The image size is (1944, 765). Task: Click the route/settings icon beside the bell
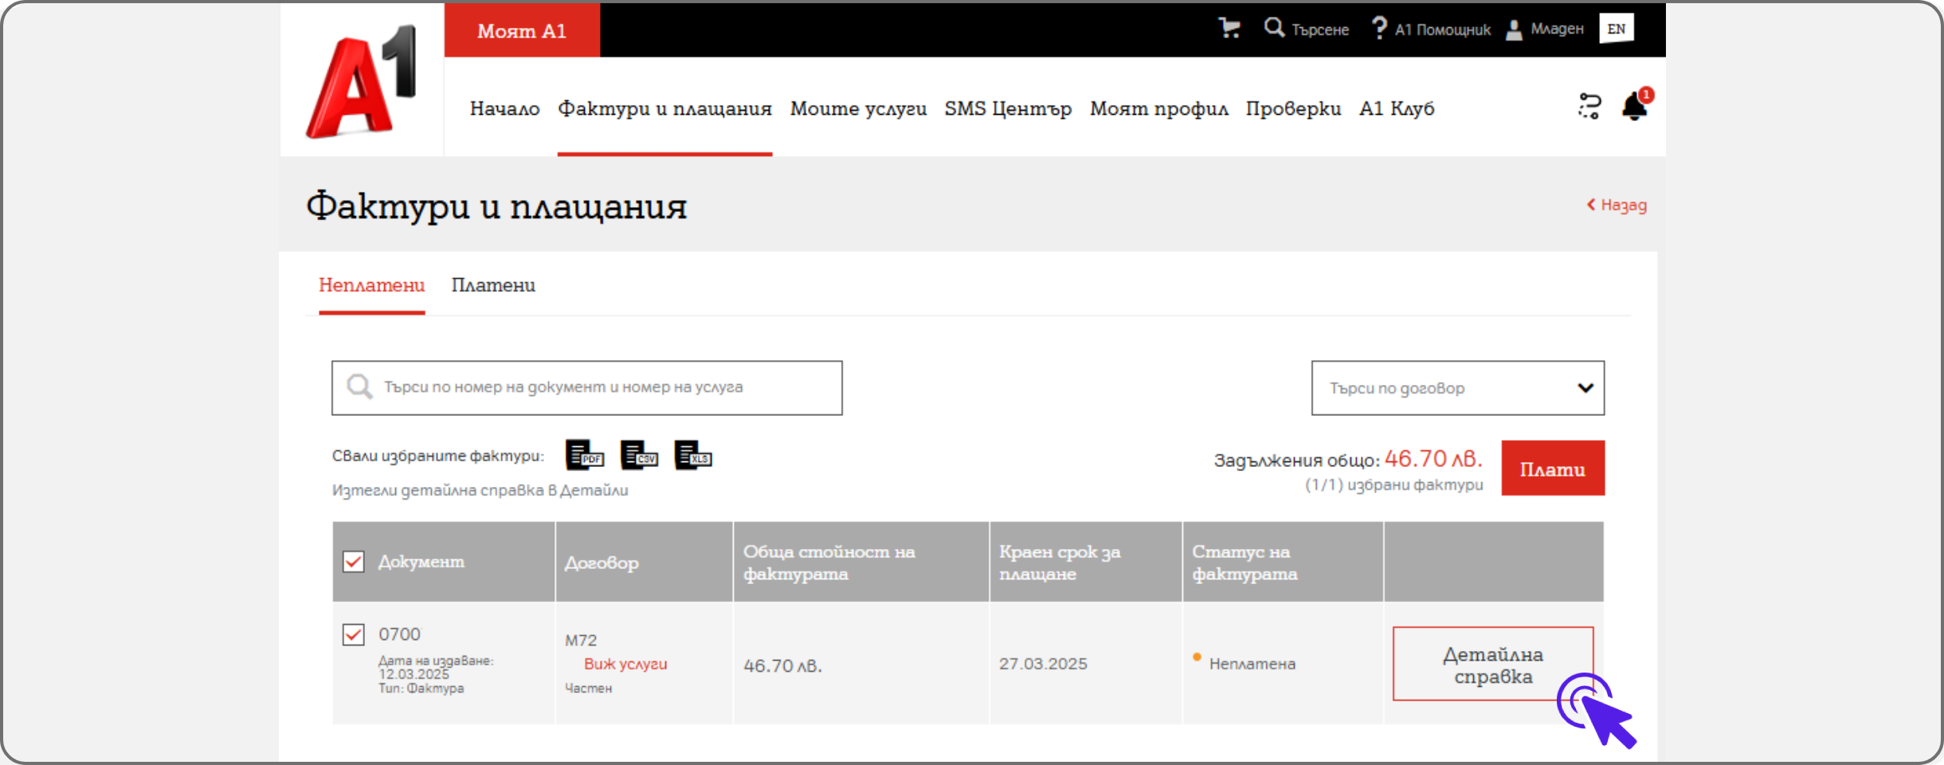[1589, 106]
